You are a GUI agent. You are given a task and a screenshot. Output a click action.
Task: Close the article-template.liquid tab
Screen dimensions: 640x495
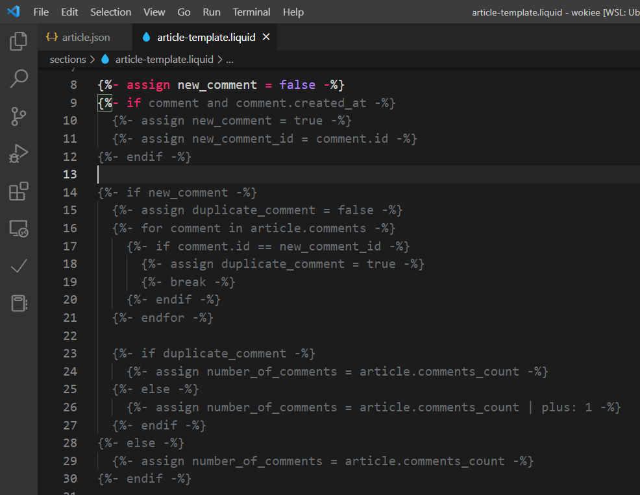(x=266, y=37)
